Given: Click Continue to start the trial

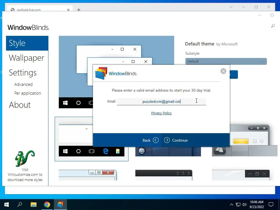Looking at the screenshot, I should point(176,140).
